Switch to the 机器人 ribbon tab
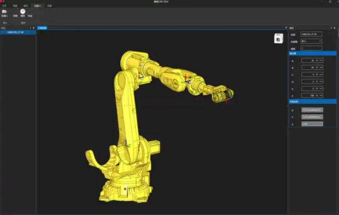 37,5
